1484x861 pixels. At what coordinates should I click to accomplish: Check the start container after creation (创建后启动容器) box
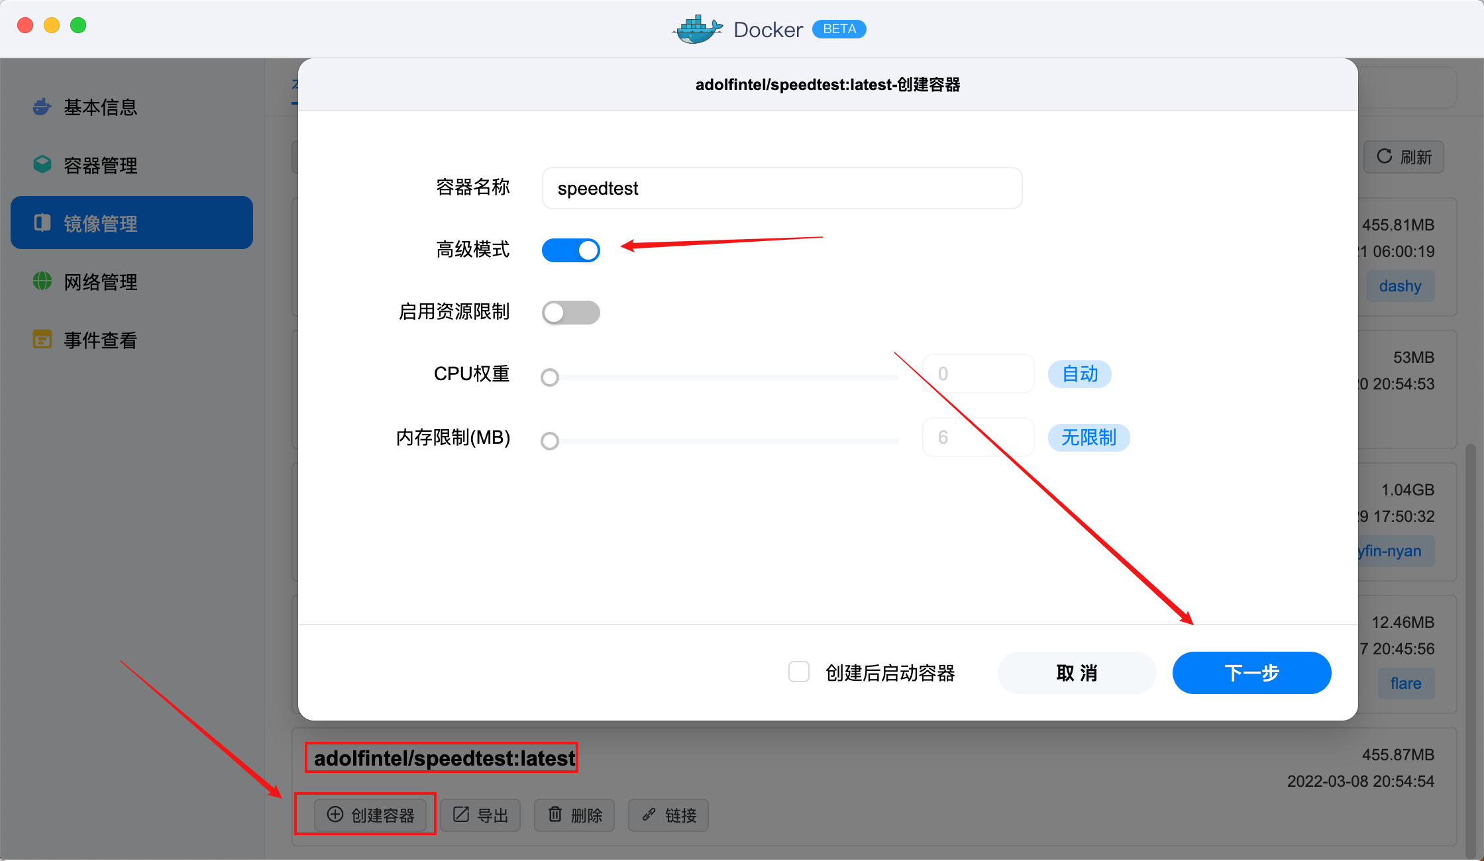[799, 672]
